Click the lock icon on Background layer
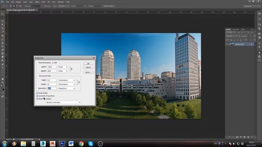Viewport: 262px width, 147px height. point(251,44)
